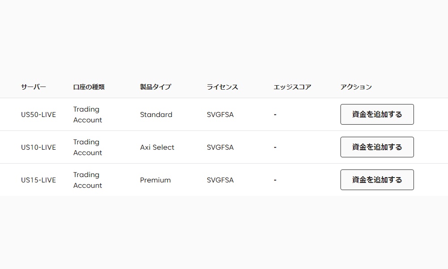Click SVGFSA license in the Standard row
Viewport: 448px width, 269px height.
(x=220, y=115)
